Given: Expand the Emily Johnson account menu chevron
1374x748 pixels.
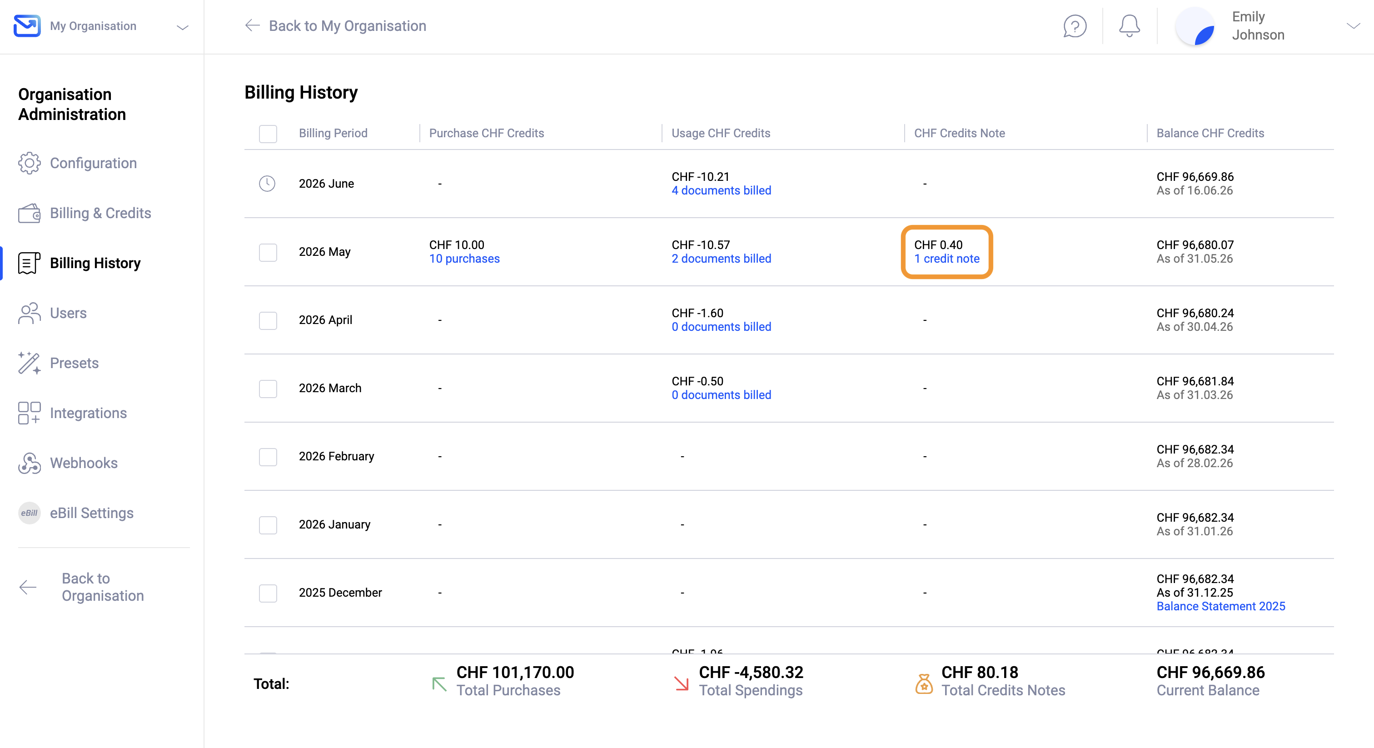Looking at the screenshot, I should click(1353, 26).
